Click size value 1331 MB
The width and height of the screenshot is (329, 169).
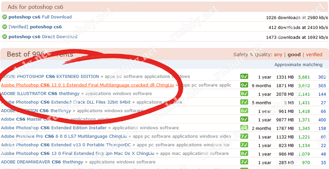(285, 77)
